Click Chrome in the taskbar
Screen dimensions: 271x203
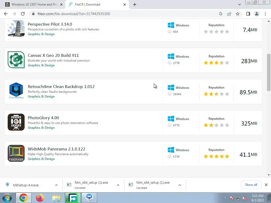pyautogui.click(x=24, y=198)
